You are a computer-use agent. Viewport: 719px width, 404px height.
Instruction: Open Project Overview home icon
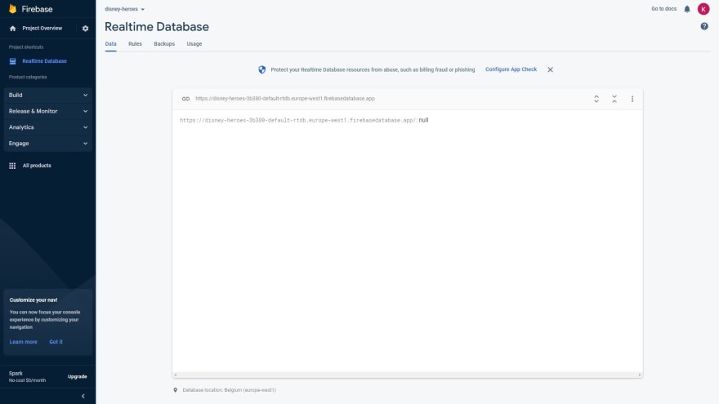coord(13,29)
